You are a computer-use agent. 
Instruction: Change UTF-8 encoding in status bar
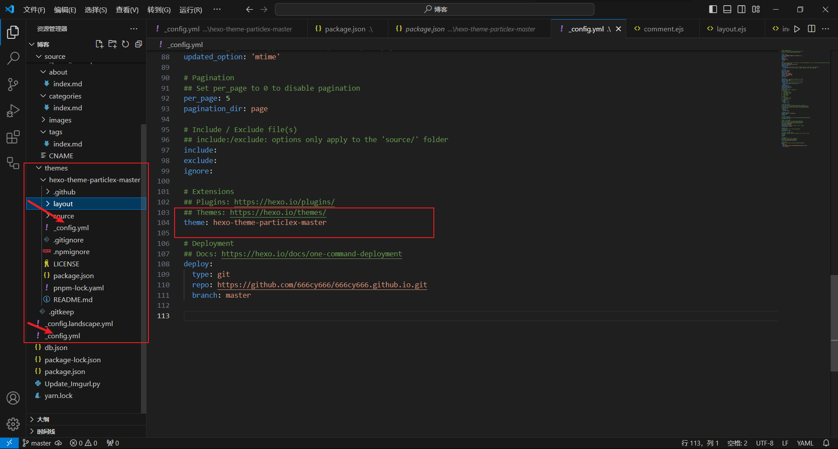[x=765, y=443]
